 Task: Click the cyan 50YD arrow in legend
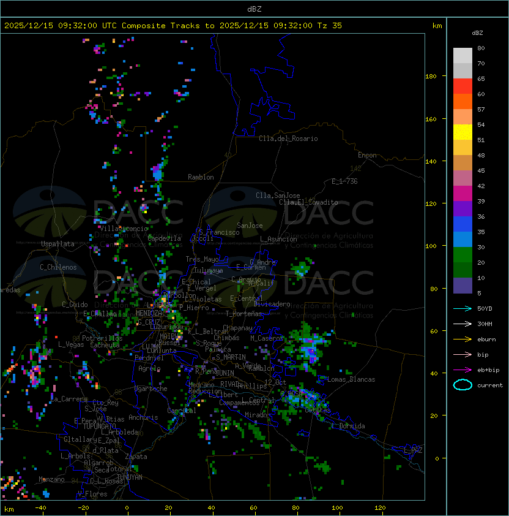(463, 309)
